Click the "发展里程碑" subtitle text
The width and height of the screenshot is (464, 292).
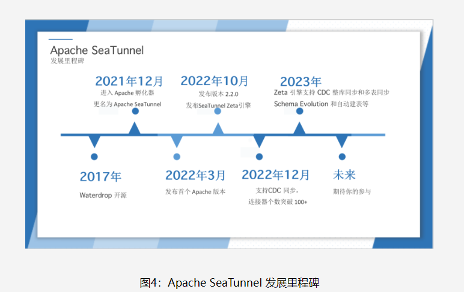67,61
